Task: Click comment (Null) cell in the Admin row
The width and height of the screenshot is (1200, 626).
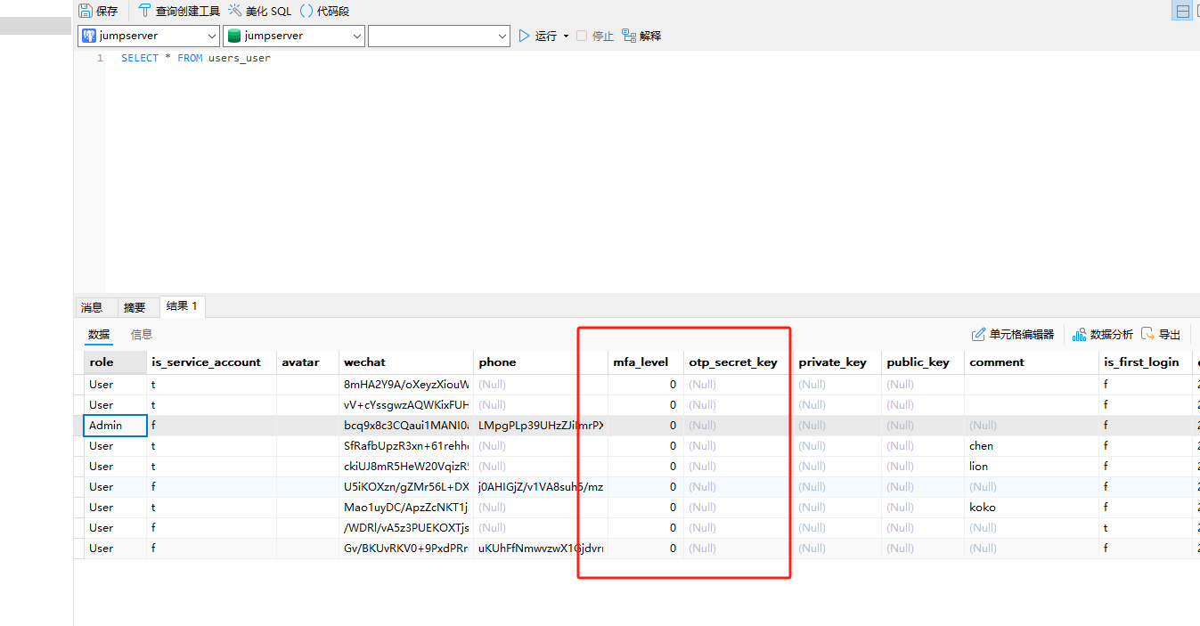Action: click(1032, 426)
